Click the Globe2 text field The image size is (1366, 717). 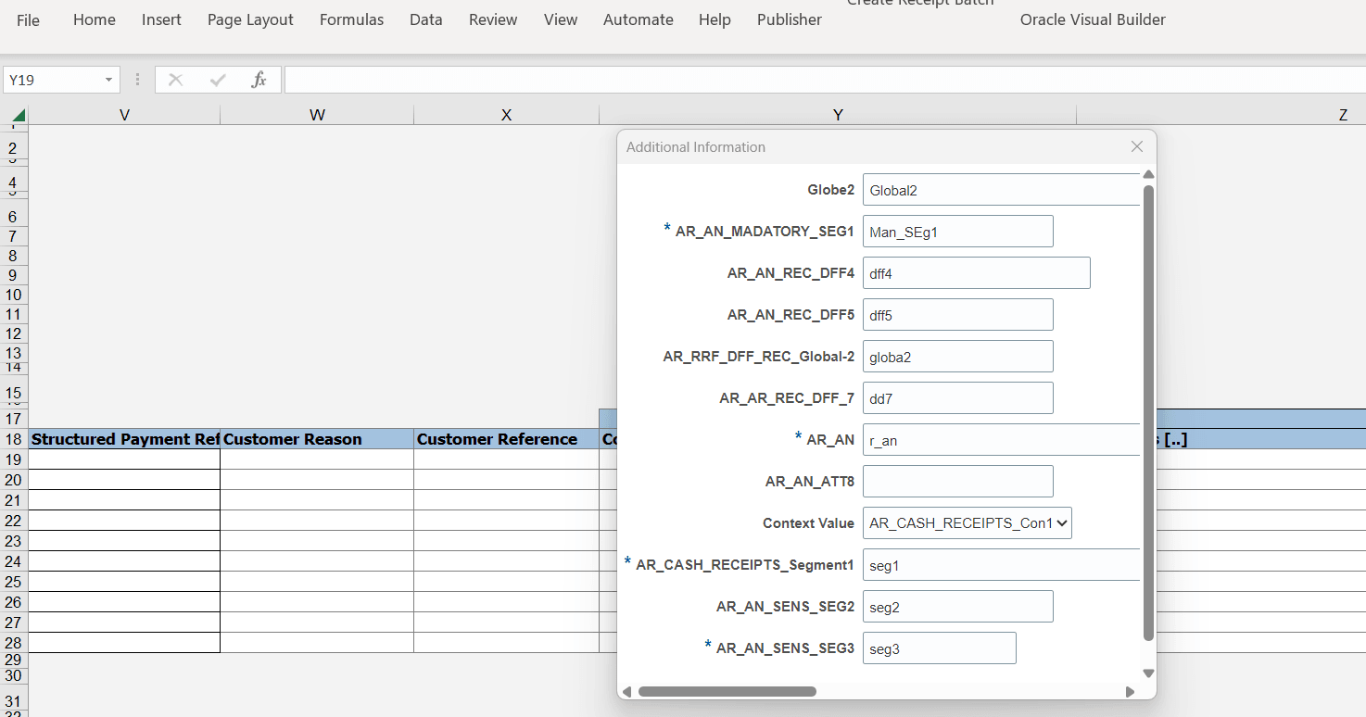click(1002, 190)
